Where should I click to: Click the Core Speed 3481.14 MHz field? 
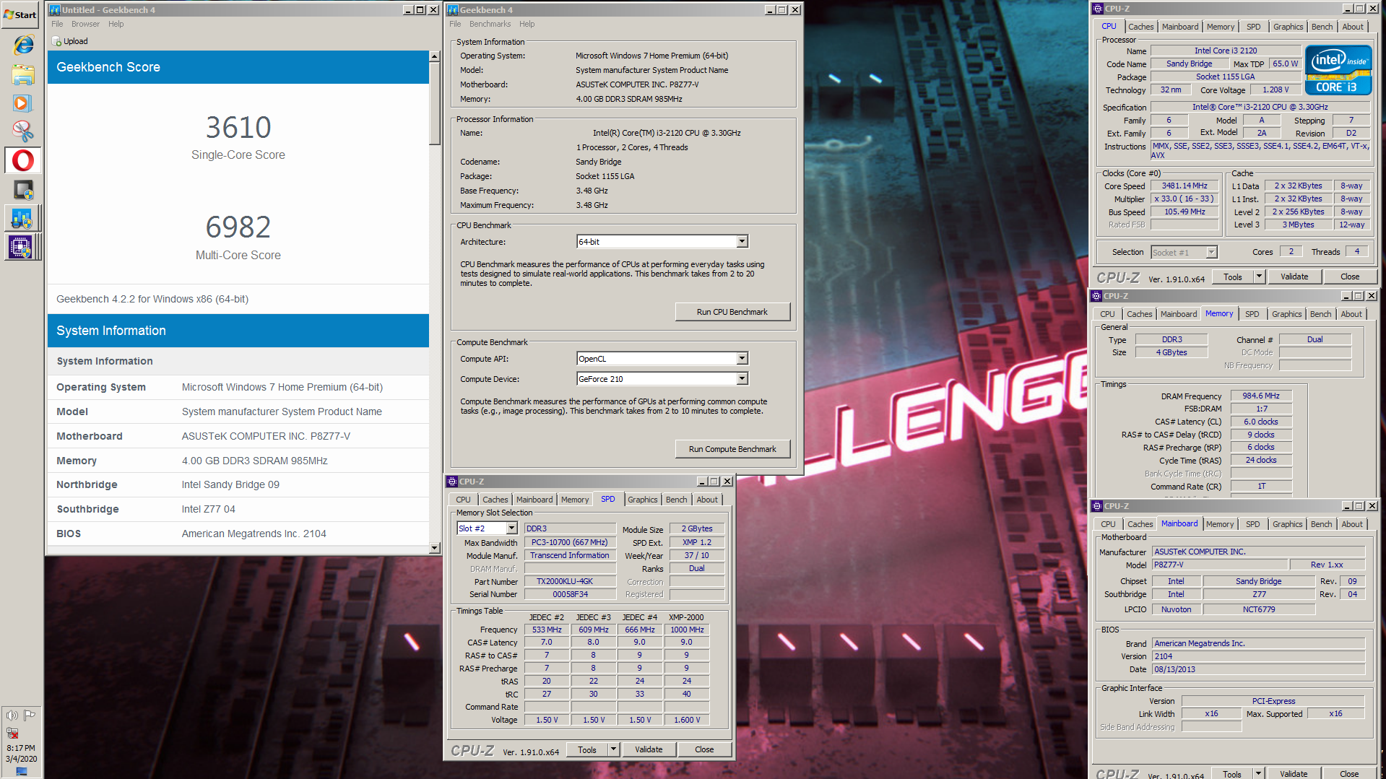(1184, 186)
